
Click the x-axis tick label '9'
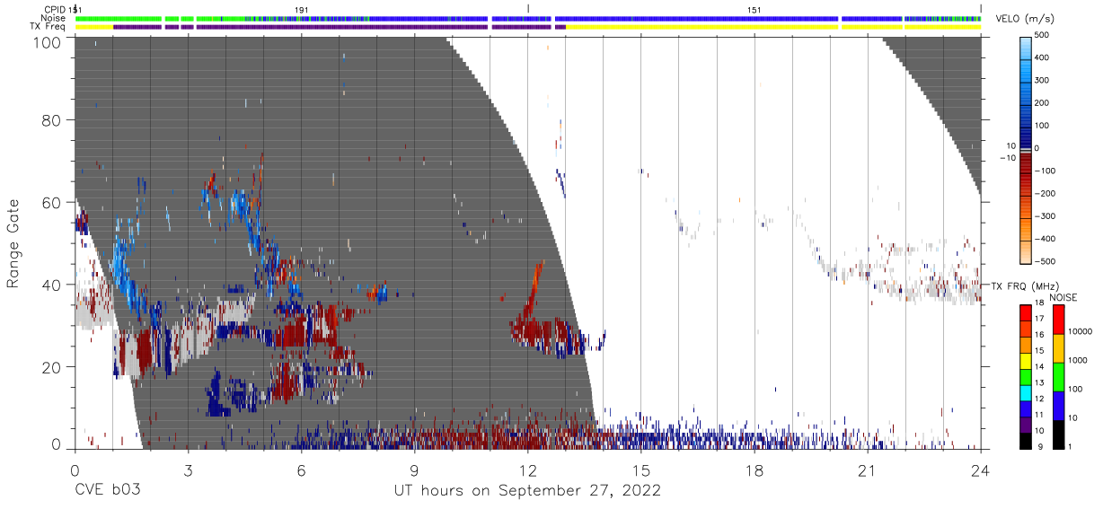tap(414, 470)
